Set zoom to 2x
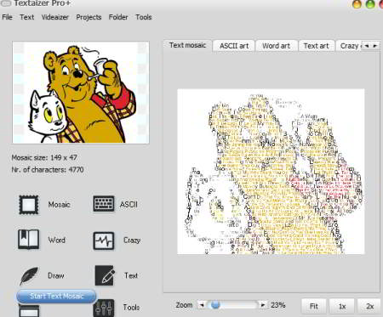 point(369,306)
